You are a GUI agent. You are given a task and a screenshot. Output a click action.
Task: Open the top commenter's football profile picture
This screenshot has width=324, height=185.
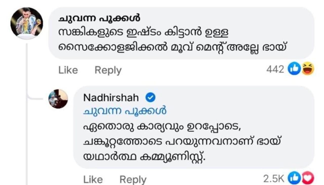[27, 23]
